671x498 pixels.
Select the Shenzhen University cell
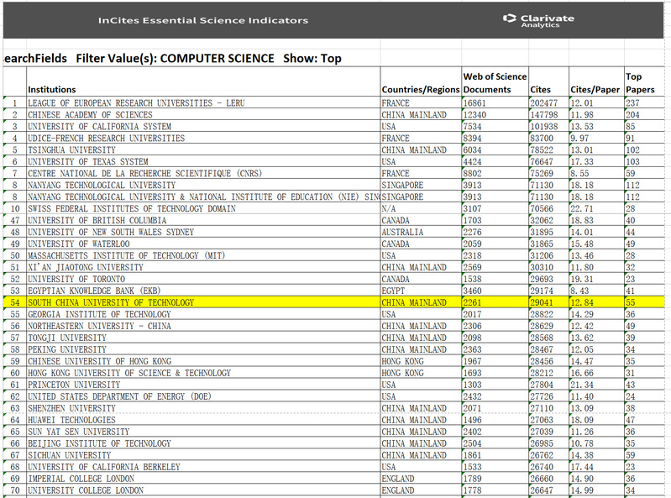pos(203,408)
